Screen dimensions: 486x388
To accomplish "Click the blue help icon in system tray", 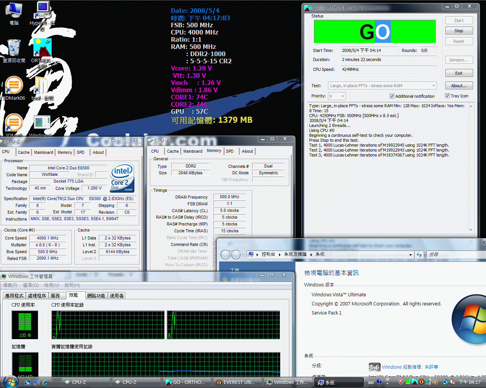I will click(x=379, y=382).
